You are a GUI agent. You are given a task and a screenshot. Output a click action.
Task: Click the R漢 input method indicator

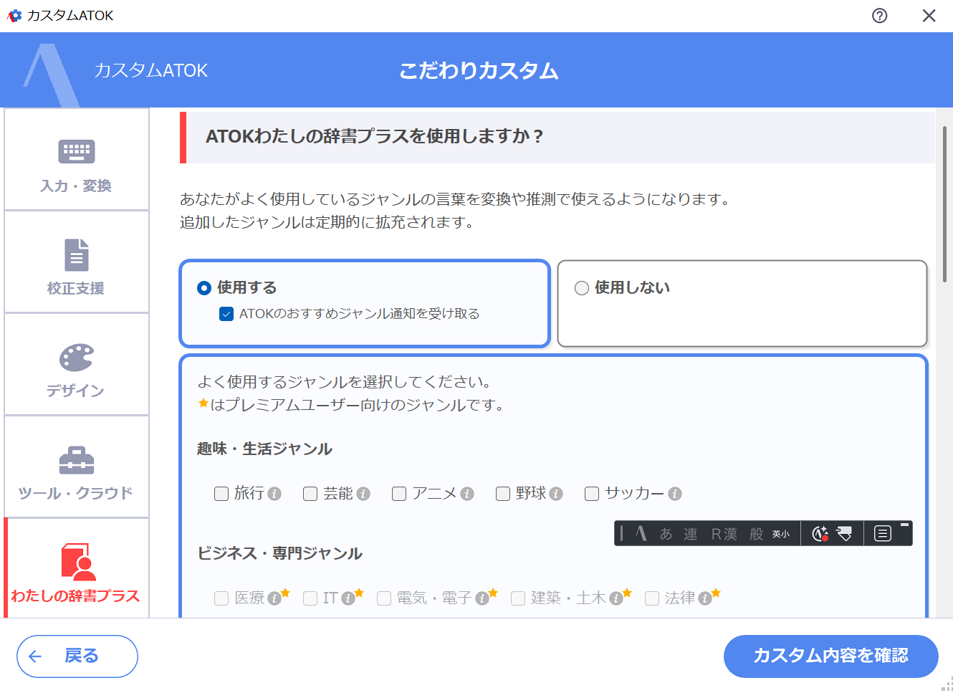click(x=724, y=534)
